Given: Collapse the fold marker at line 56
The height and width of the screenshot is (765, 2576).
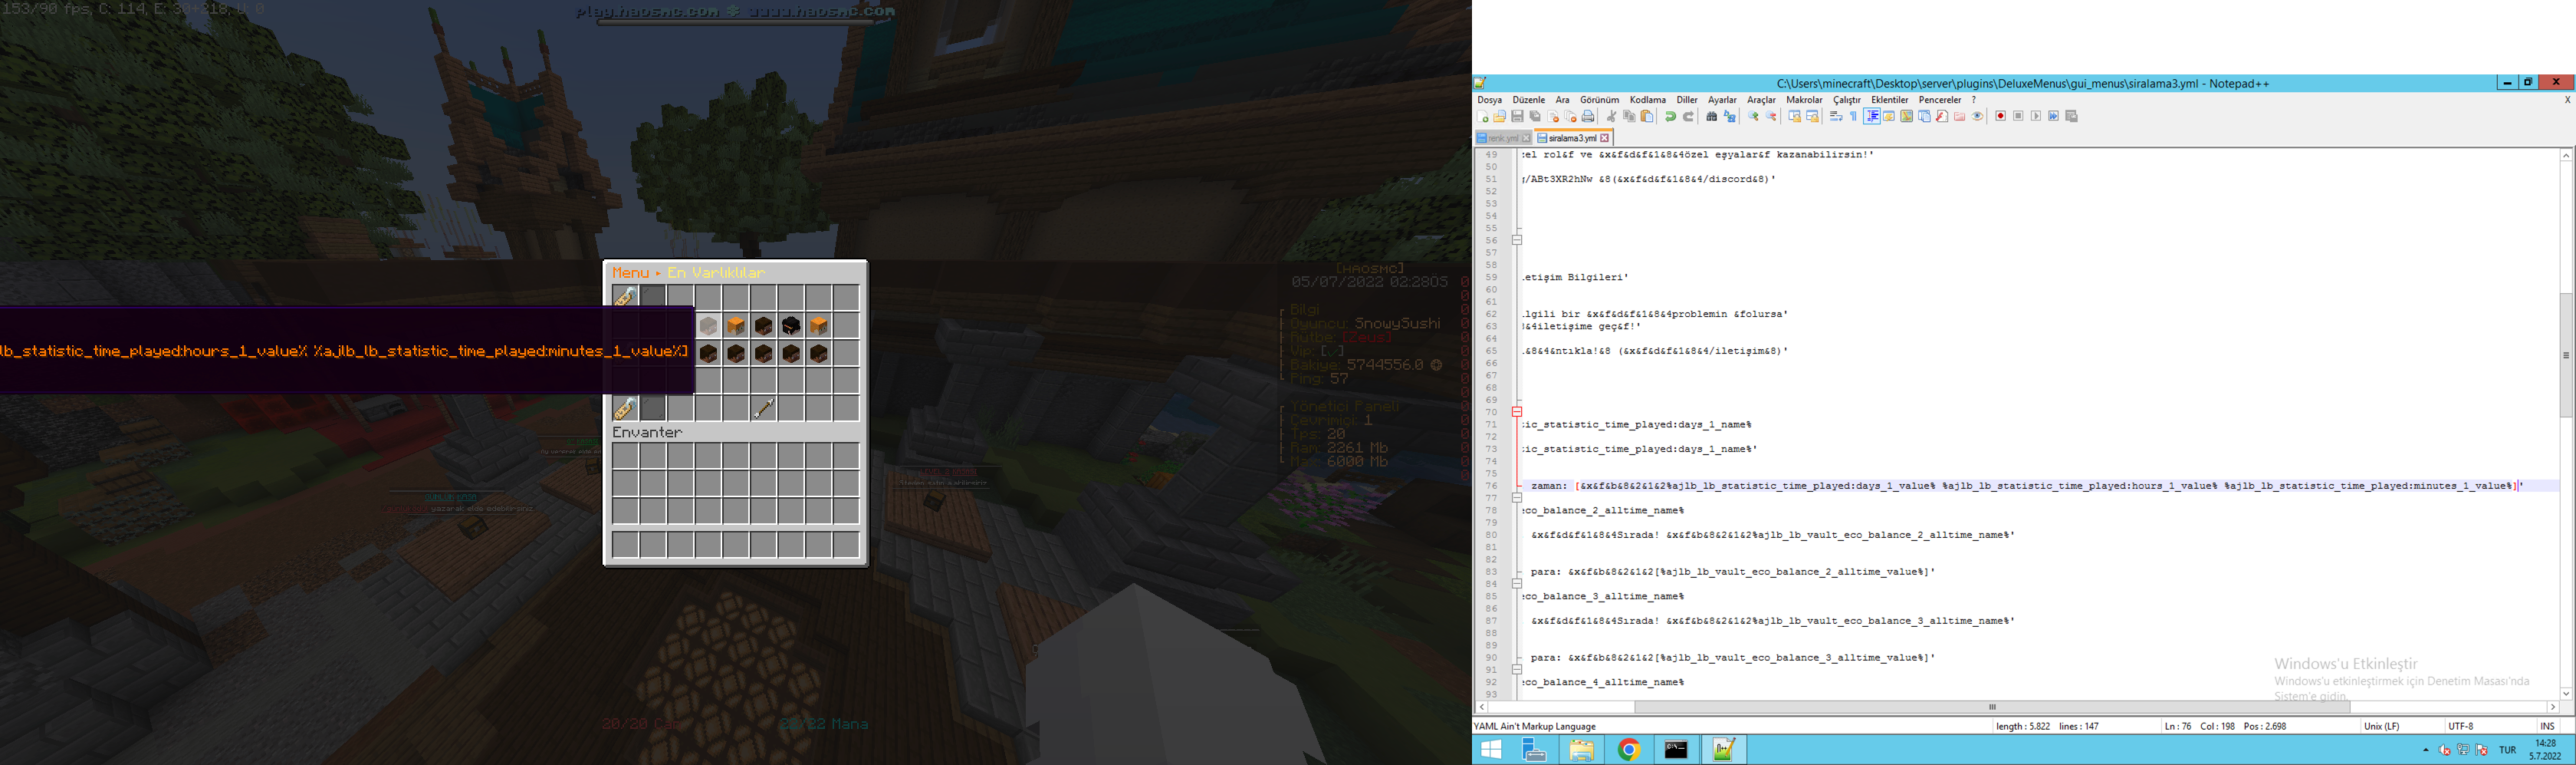Looking at the screenshot, I should click(x=1517, y=240).
